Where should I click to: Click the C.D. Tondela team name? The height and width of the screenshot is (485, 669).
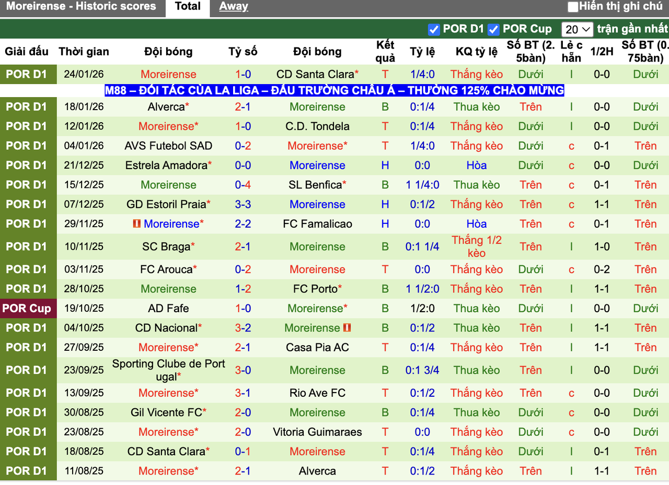(x=317, y=126)
